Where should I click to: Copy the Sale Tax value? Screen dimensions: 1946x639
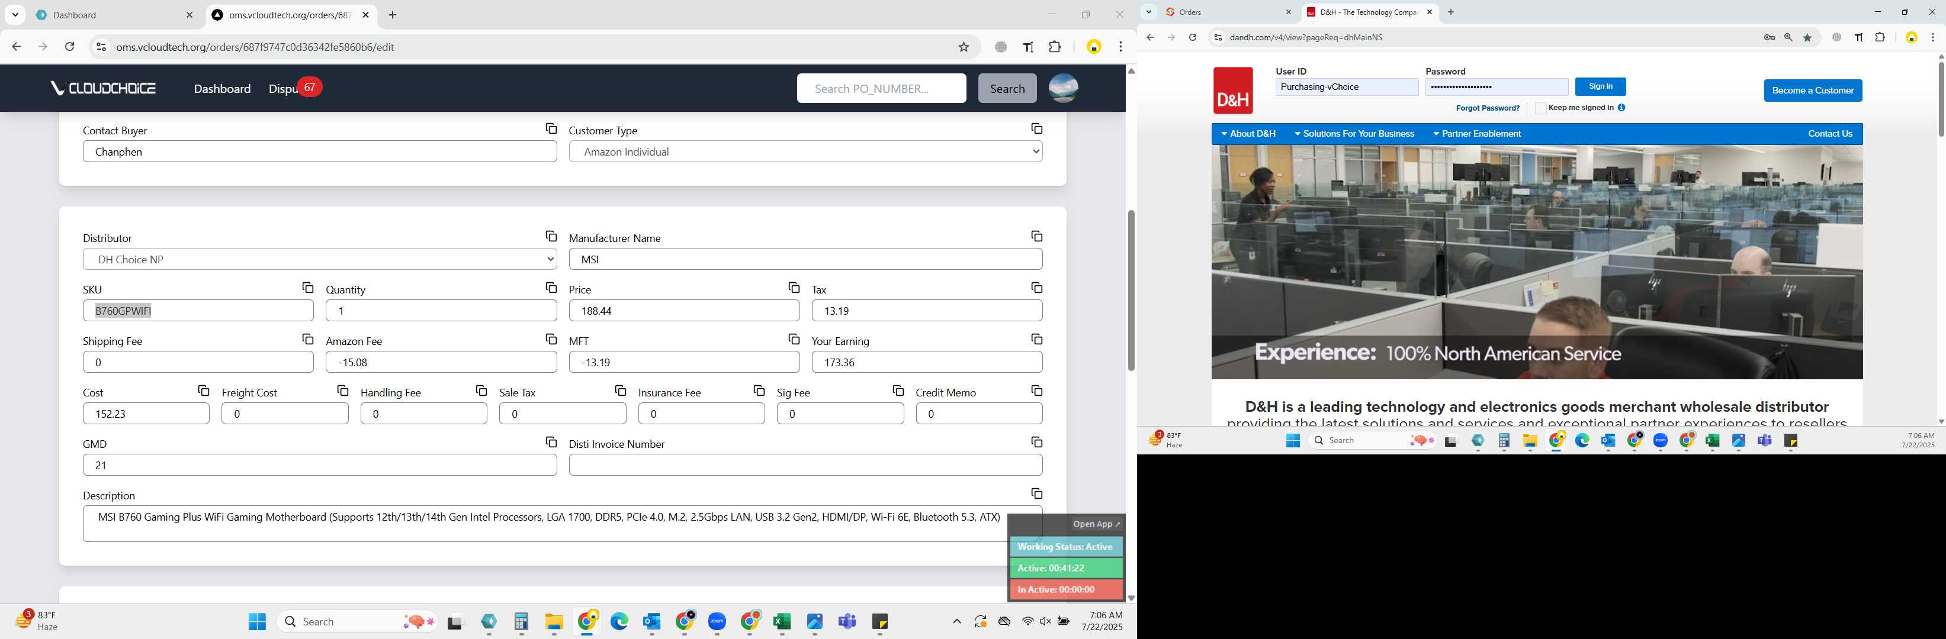[620, 390]
